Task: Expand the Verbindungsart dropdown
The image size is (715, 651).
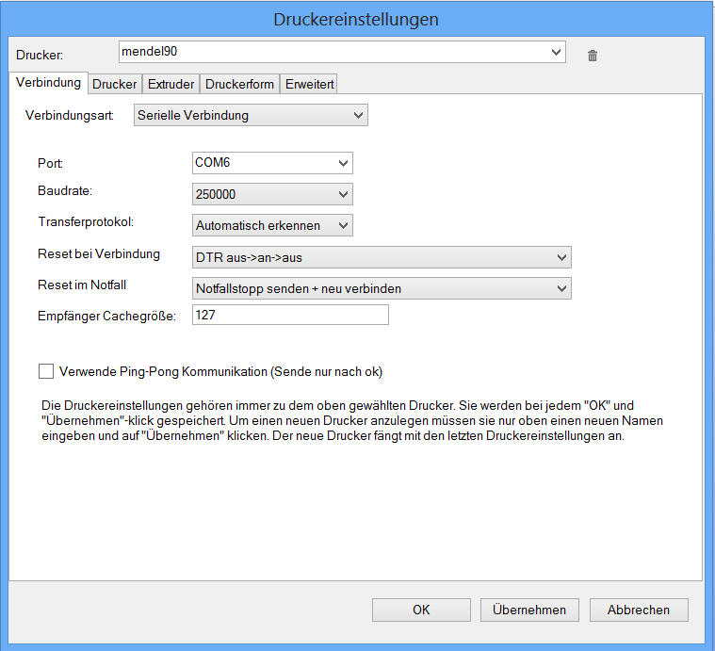Action: [357, 115]
